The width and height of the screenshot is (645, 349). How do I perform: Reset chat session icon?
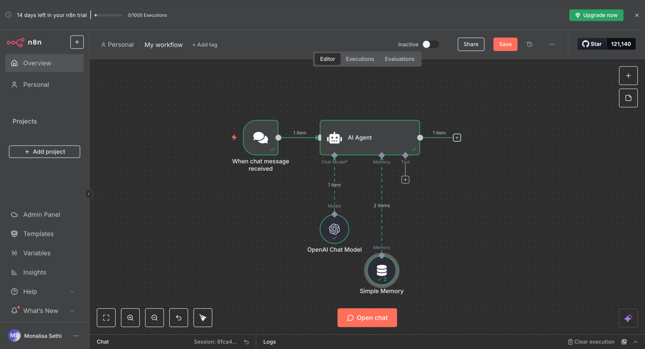[247, 342]
